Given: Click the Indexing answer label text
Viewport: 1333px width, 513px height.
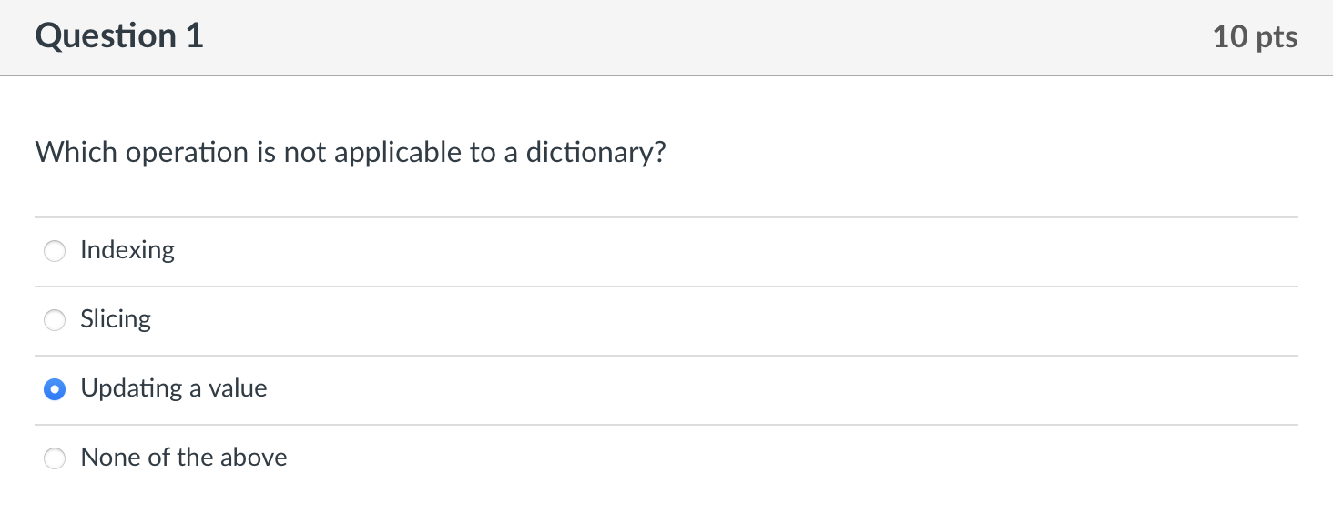Looking at the screenshot, I should (127, 250).
